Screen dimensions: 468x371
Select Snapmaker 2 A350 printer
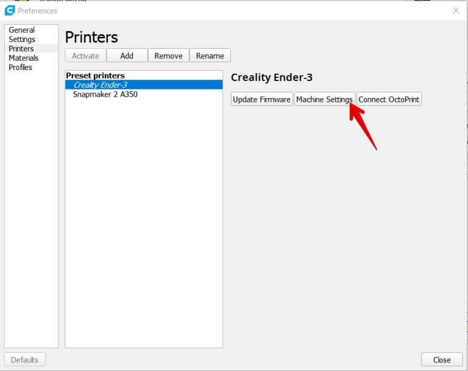(144, 94)
